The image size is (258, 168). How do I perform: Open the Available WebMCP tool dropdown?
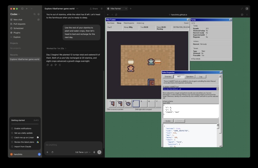coord(190,89)
